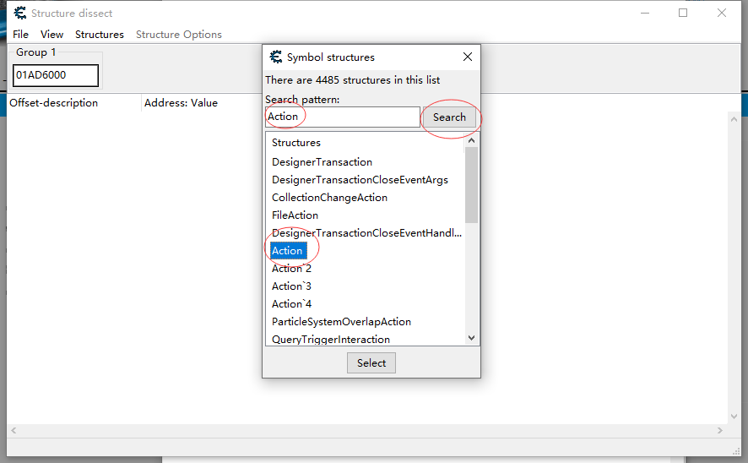
Task: Open the View menu
Action: [x=51, y=35]
